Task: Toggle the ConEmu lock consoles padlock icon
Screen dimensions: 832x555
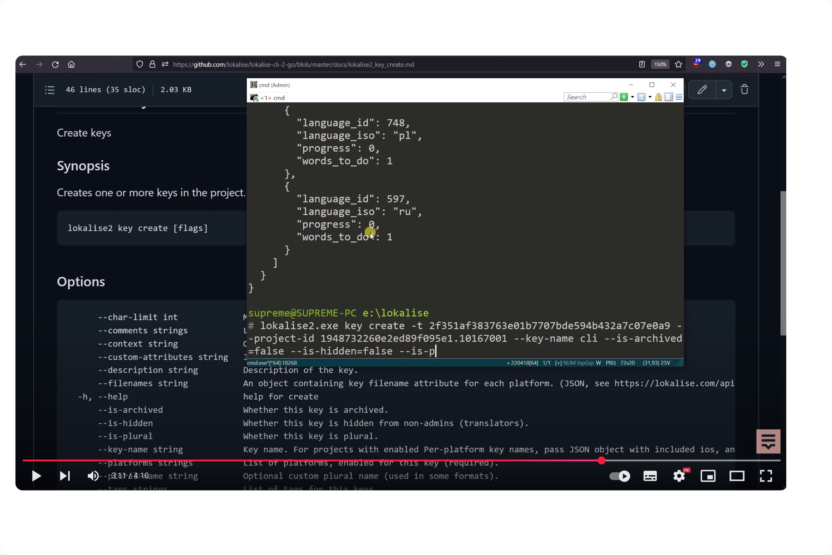Action: pos(658,97)
